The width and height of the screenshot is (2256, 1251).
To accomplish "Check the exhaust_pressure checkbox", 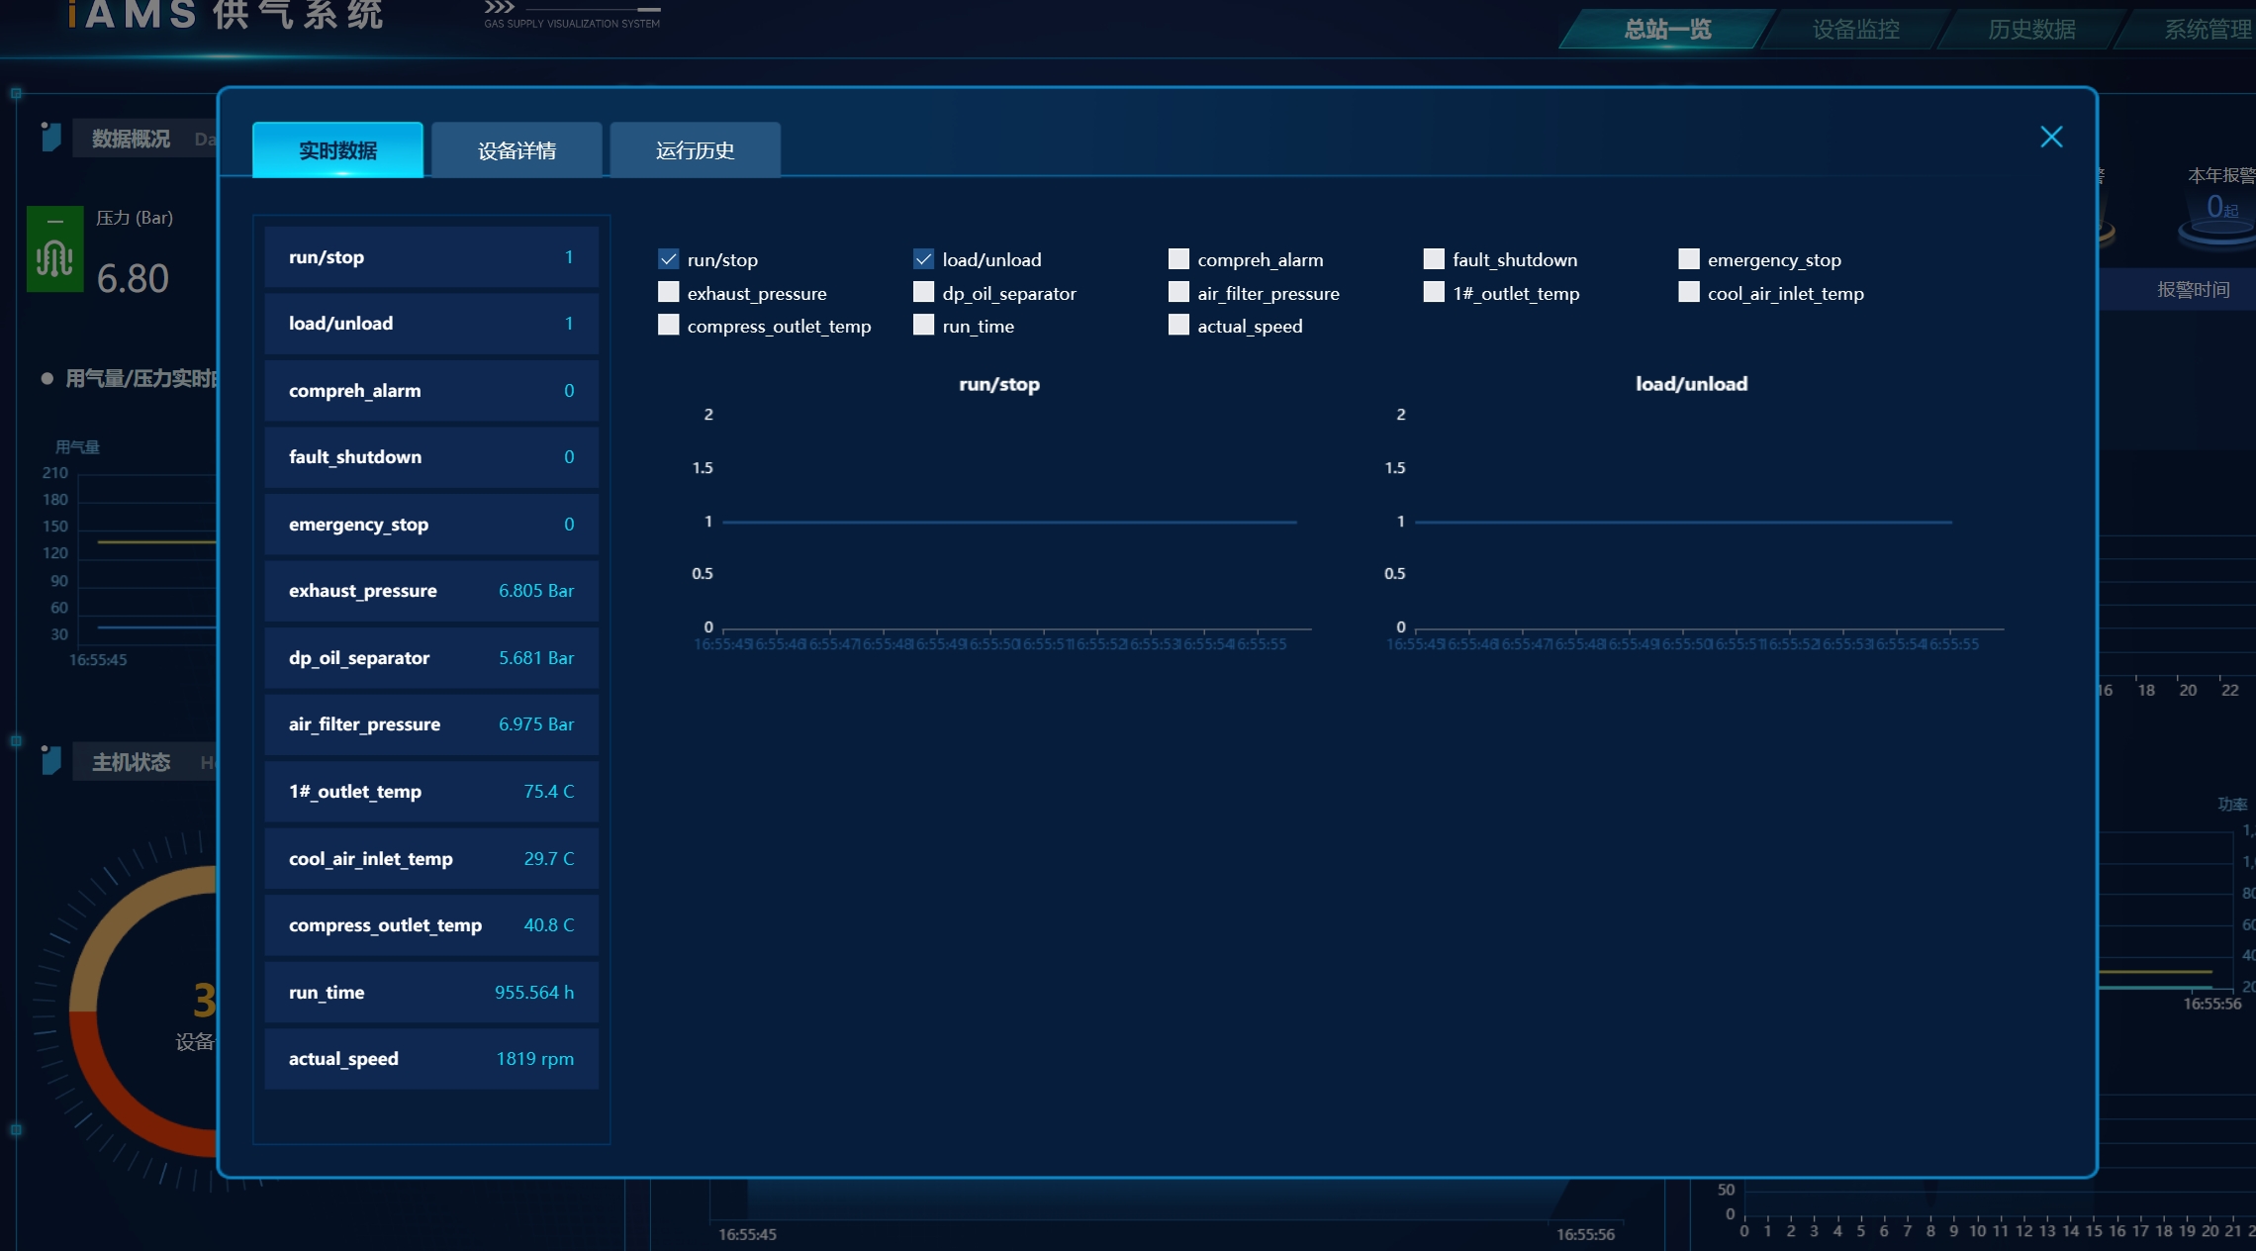I will click(669, 292).
